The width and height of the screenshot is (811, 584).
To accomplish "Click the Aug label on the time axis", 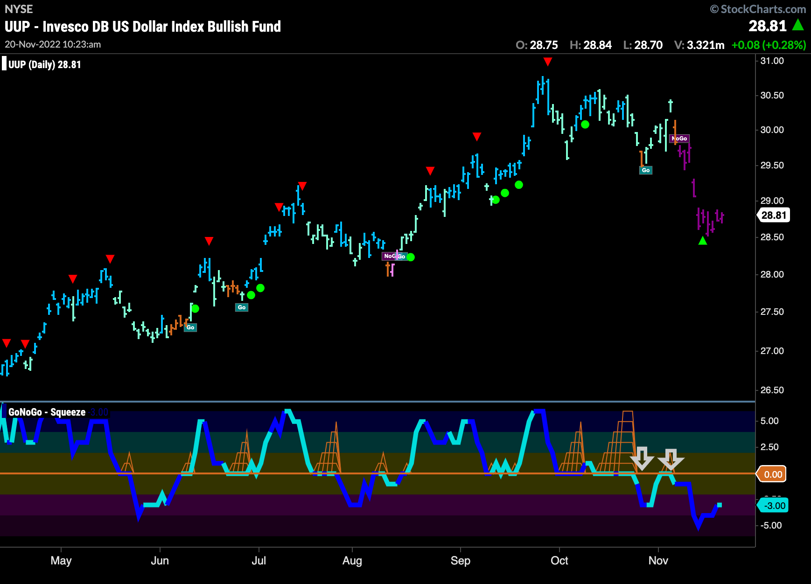I will coord(352,561).
